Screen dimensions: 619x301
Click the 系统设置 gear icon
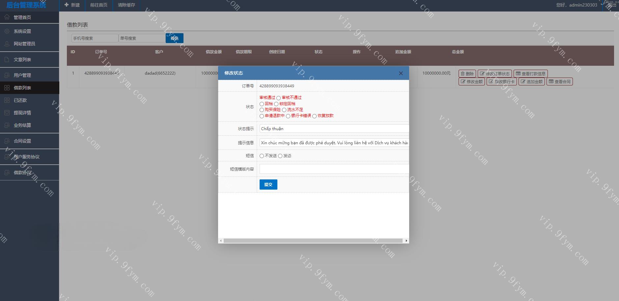[x=7, y=31]
